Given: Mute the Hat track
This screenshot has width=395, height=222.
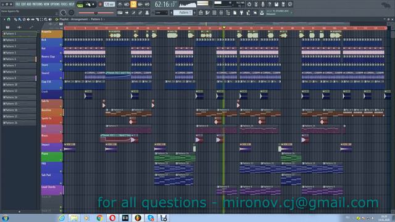Looking at the screenshot, I should pyautogui.click(x=60, y=53).
